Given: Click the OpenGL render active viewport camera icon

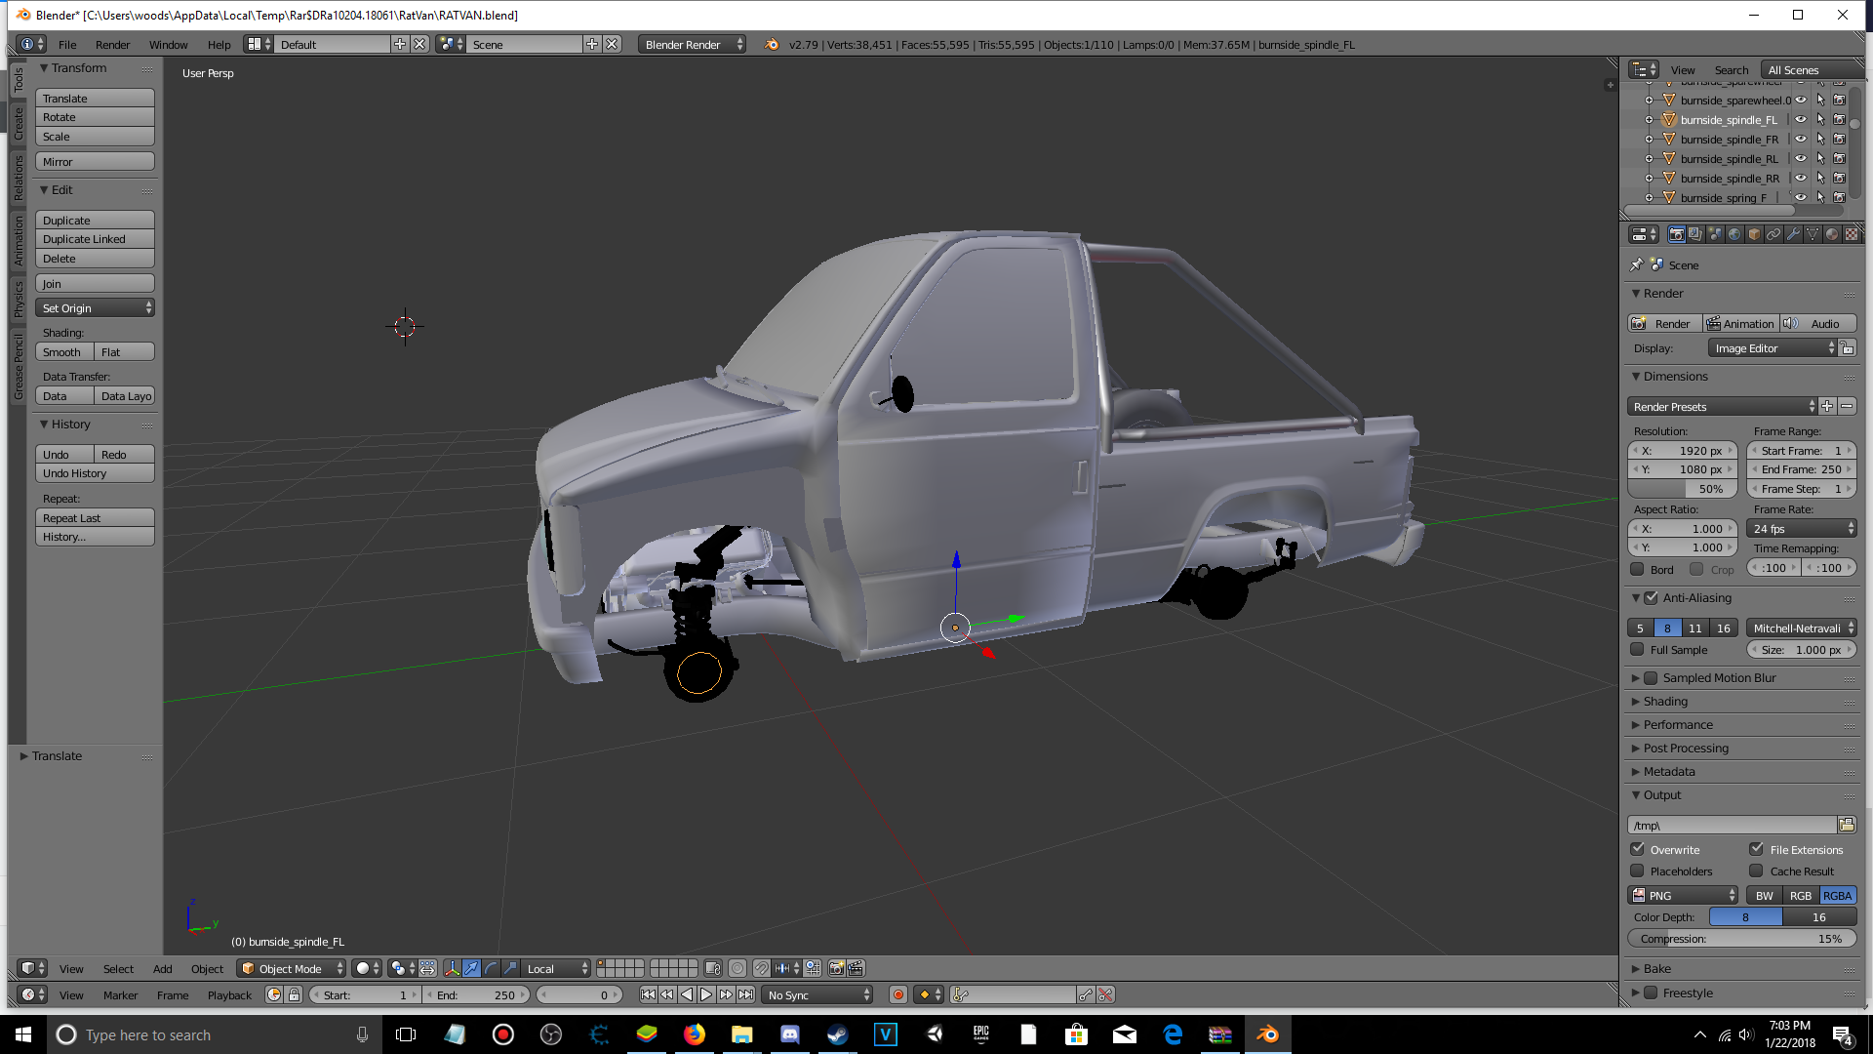Looking at the screenshot, I should click(836, 968).
